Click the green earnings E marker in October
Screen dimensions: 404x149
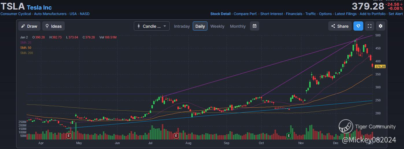point(288,135)
